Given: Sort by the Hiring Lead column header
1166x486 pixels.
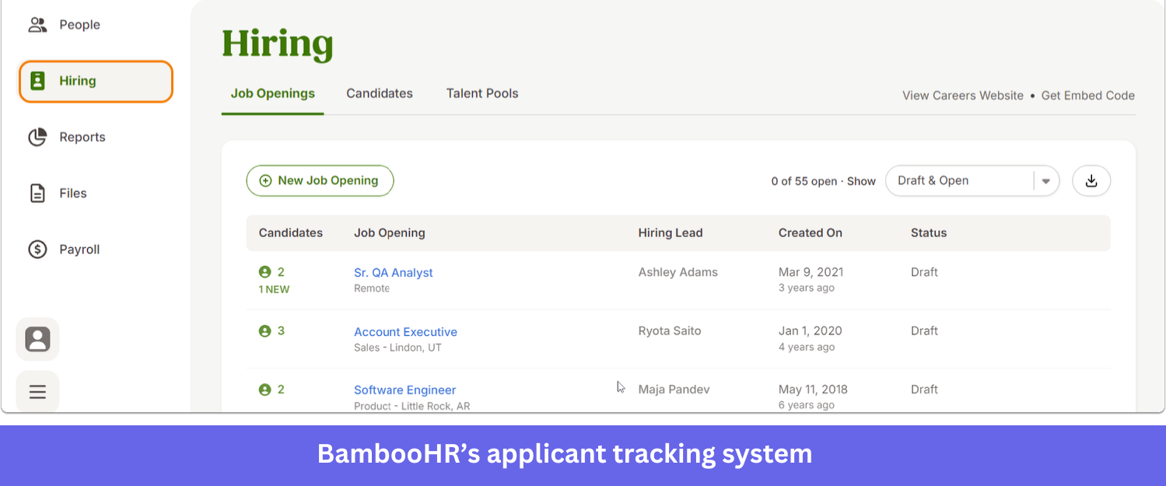Looking at the screenshot, I should pos(671,233).
